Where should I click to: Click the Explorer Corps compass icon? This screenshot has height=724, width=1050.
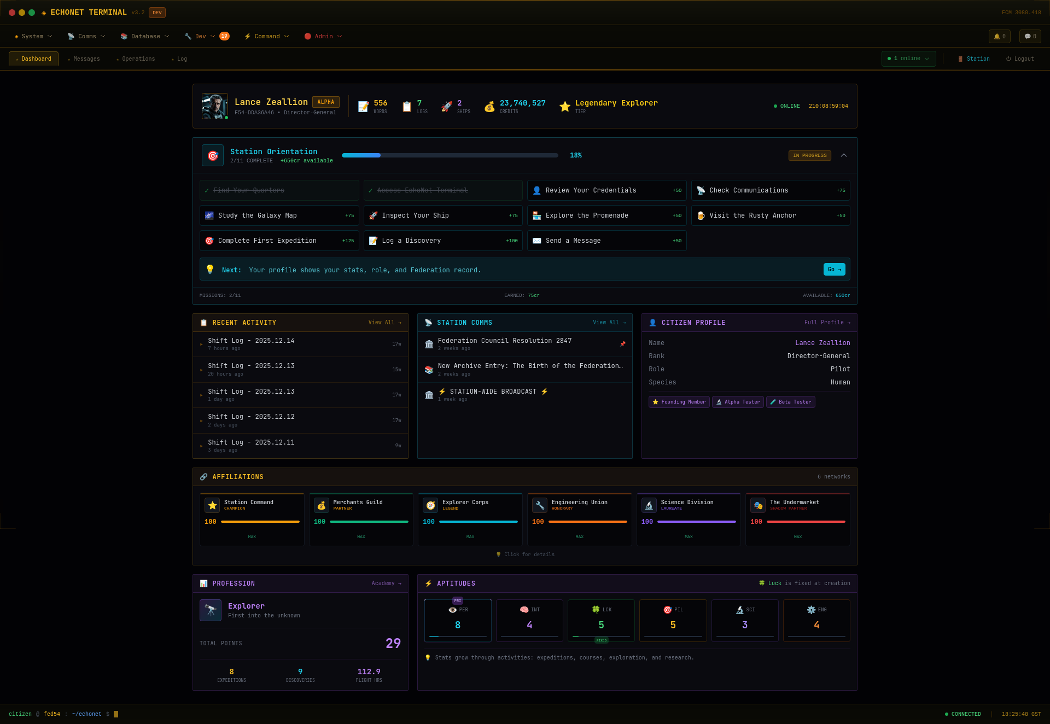[x=430, y=505]
